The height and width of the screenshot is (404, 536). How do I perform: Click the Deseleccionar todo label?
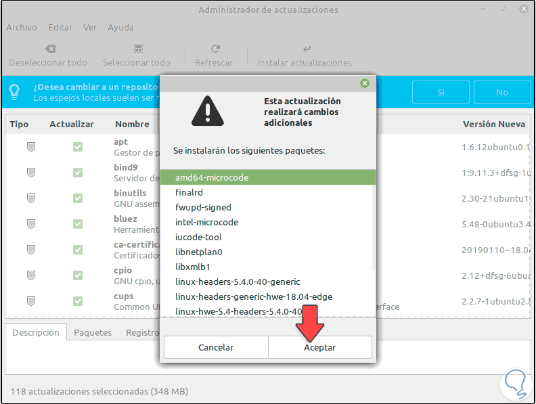[48, 62]
